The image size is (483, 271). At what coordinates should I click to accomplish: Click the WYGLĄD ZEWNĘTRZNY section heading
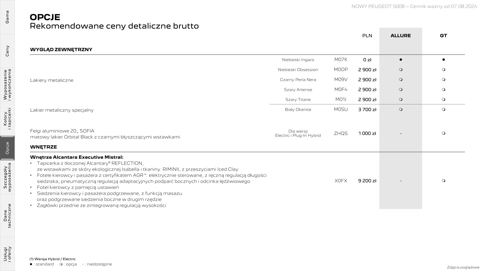(61, 49)
